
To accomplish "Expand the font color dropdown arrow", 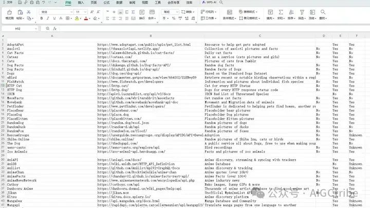I will coord(89,18).
